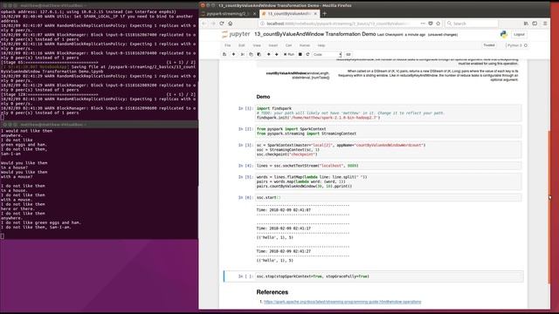Save the notebook with the toolbar save icon

224,54
